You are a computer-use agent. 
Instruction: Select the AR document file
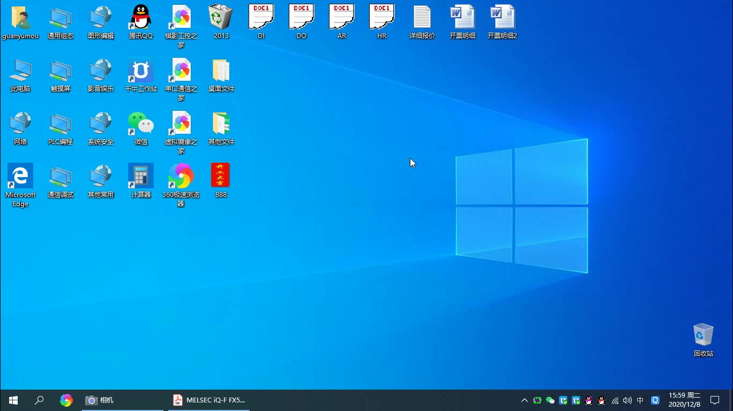(342, 22)
